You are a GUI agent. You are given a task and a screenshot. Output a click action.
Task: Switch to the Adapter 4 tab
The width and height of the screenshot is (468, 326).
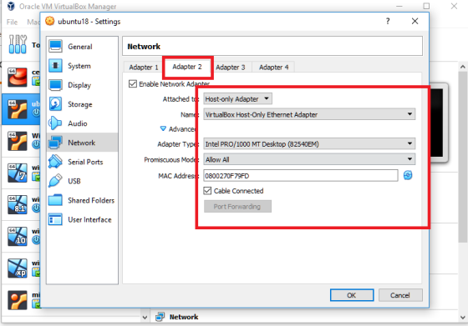point(274,68)
